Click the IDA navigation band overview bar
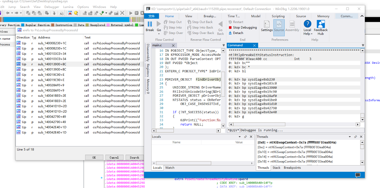Screen dimensions: 380x188 (70, 20)
